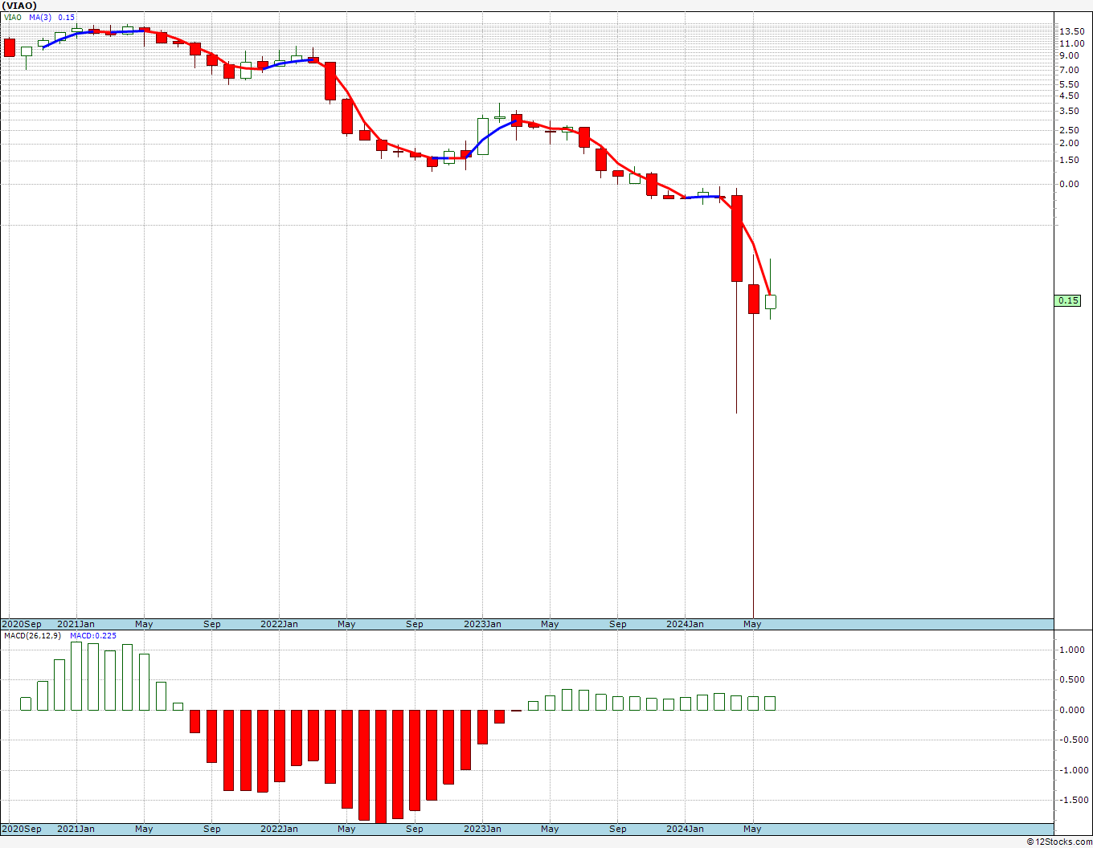Click the 4.50 price axis label
The height and width of the screenshot is (848, 1093).
[x=1069, y=96]
